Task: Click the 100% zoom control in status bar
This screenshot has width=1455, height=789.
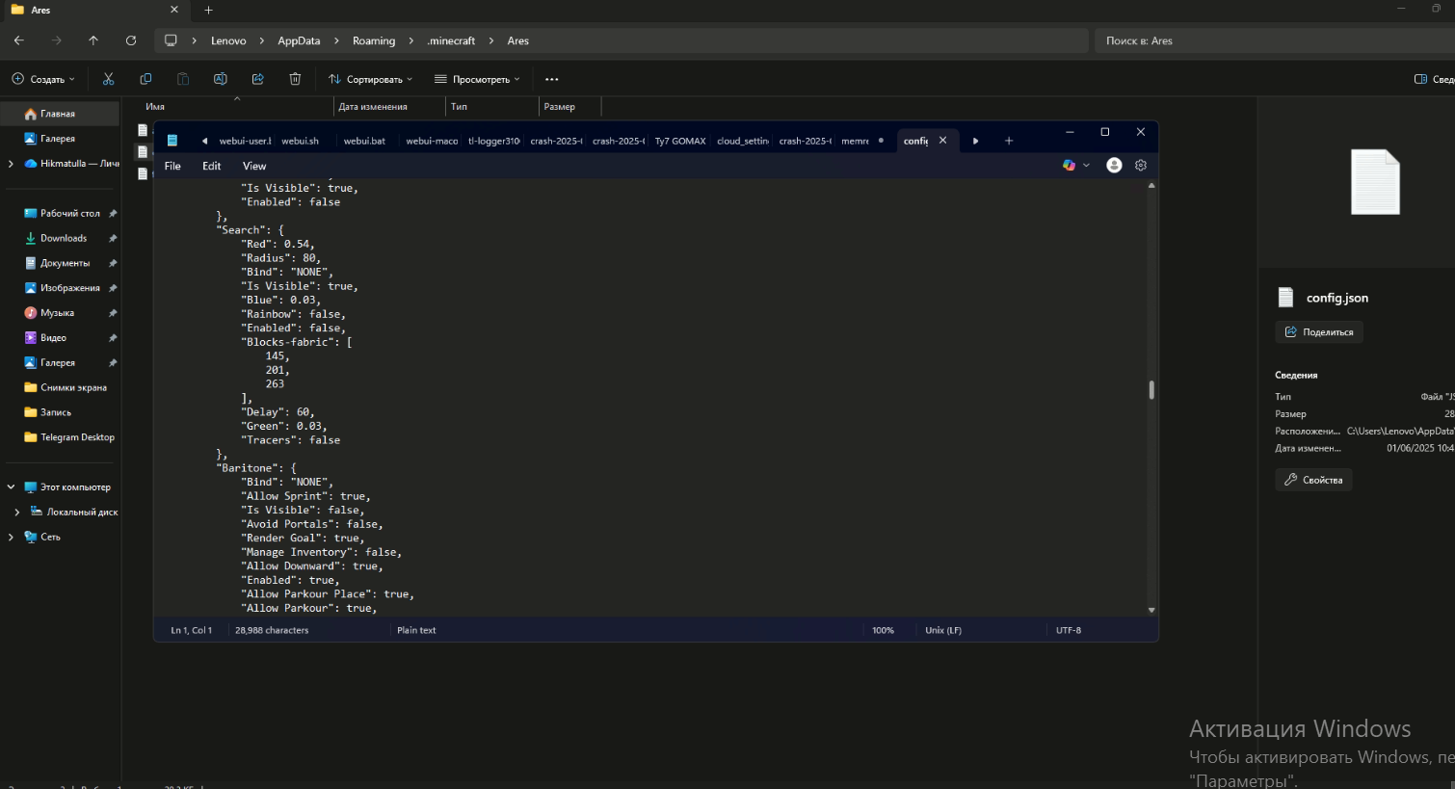Action: click(x=883, y=629)
